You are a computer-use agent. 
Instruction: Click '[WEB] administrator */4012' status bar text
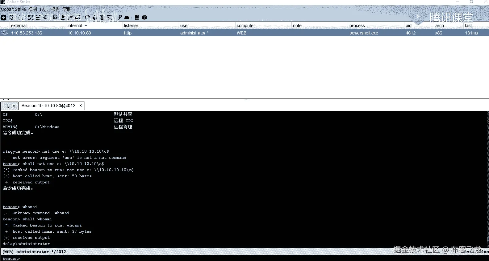(x=34, y=252)
